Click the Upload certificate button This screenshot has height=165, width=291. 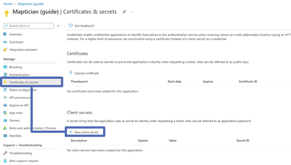pyautogui.click(x=84, y=73)
